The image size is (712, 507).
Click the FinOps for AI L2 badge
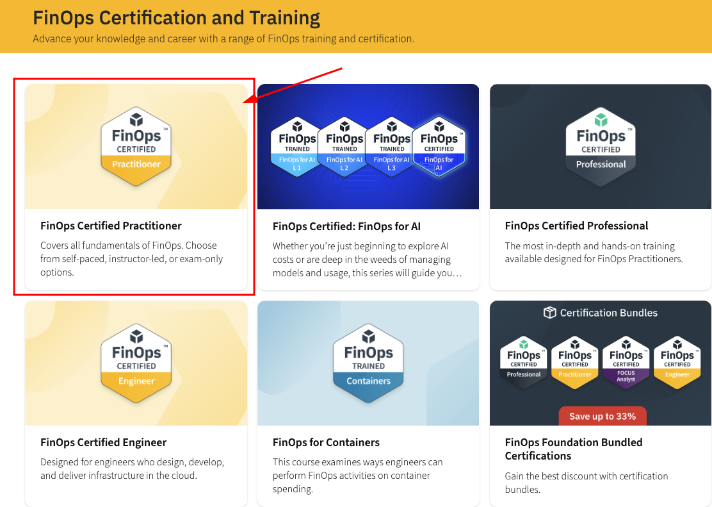click(344, 147)
